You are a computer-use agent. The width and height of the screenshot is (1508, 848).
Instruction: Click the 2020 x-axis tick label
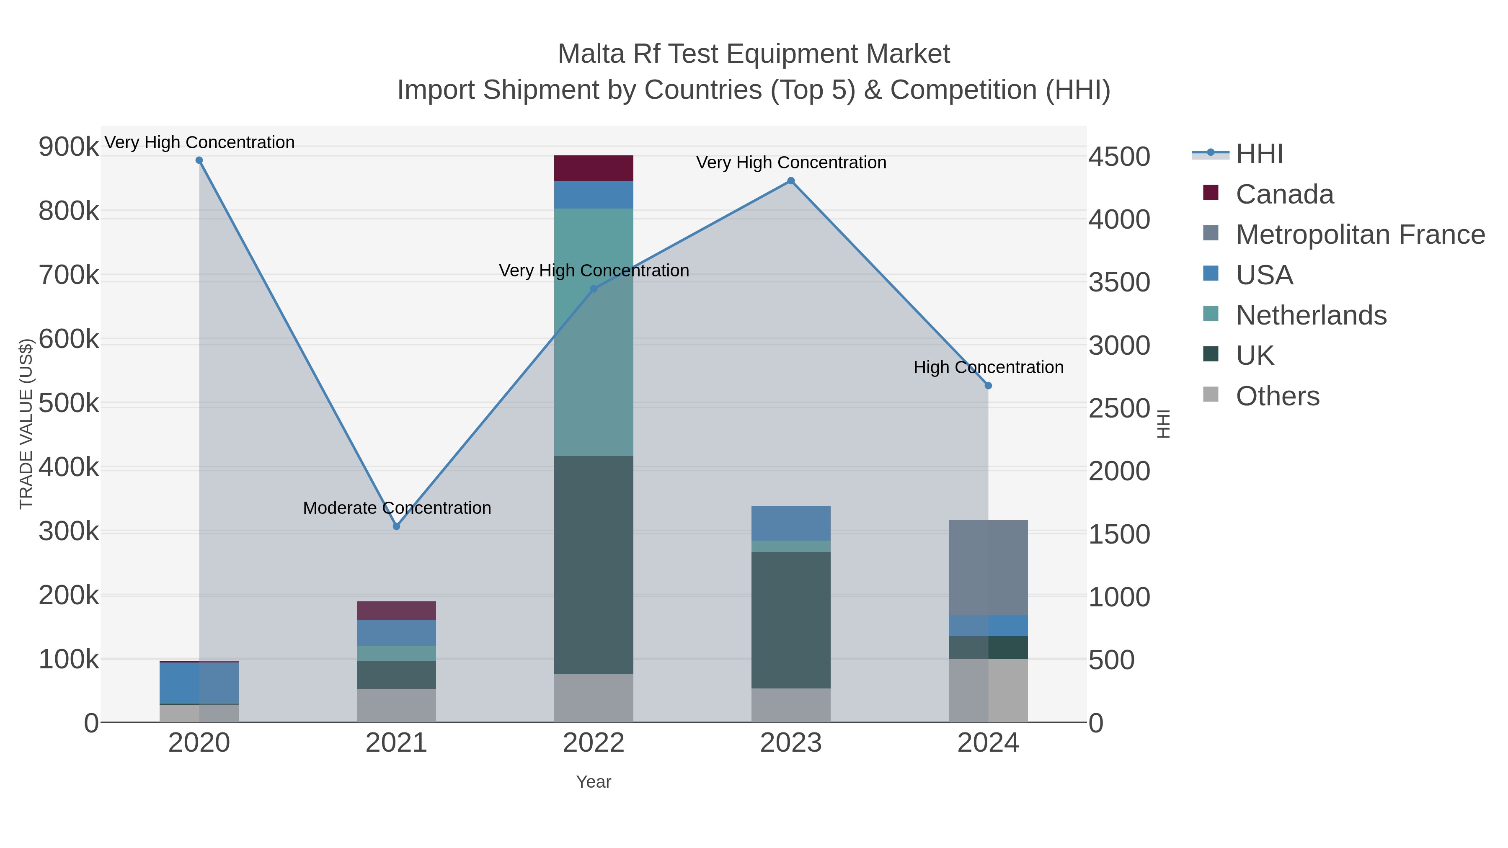(199, 743)
